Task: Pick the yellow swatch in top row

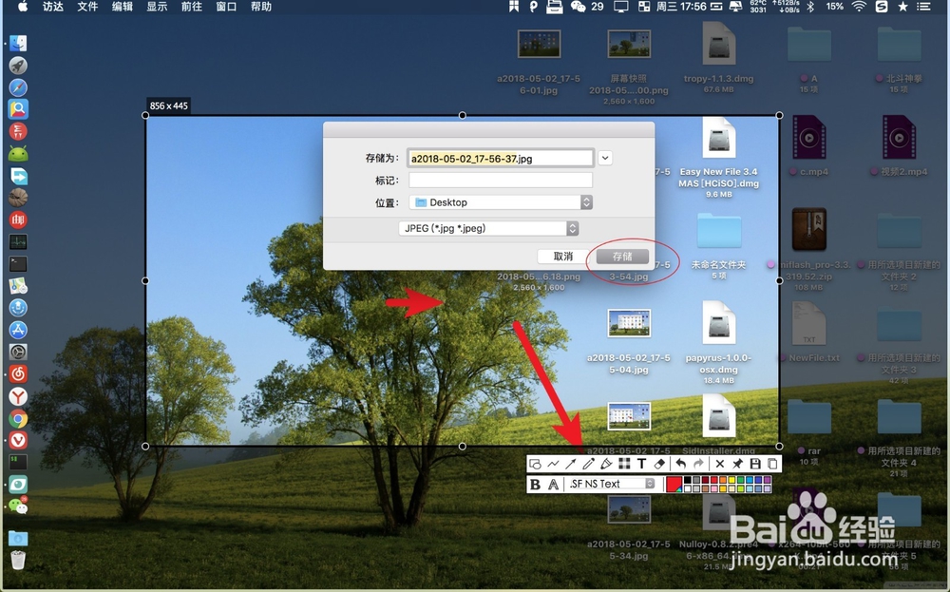Action: tap(731, 480)
